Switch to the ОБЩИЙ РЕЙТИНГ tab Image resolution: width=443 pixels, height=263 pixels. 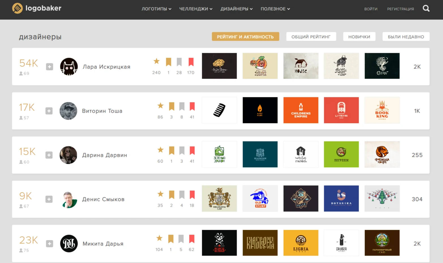(311, 37)
